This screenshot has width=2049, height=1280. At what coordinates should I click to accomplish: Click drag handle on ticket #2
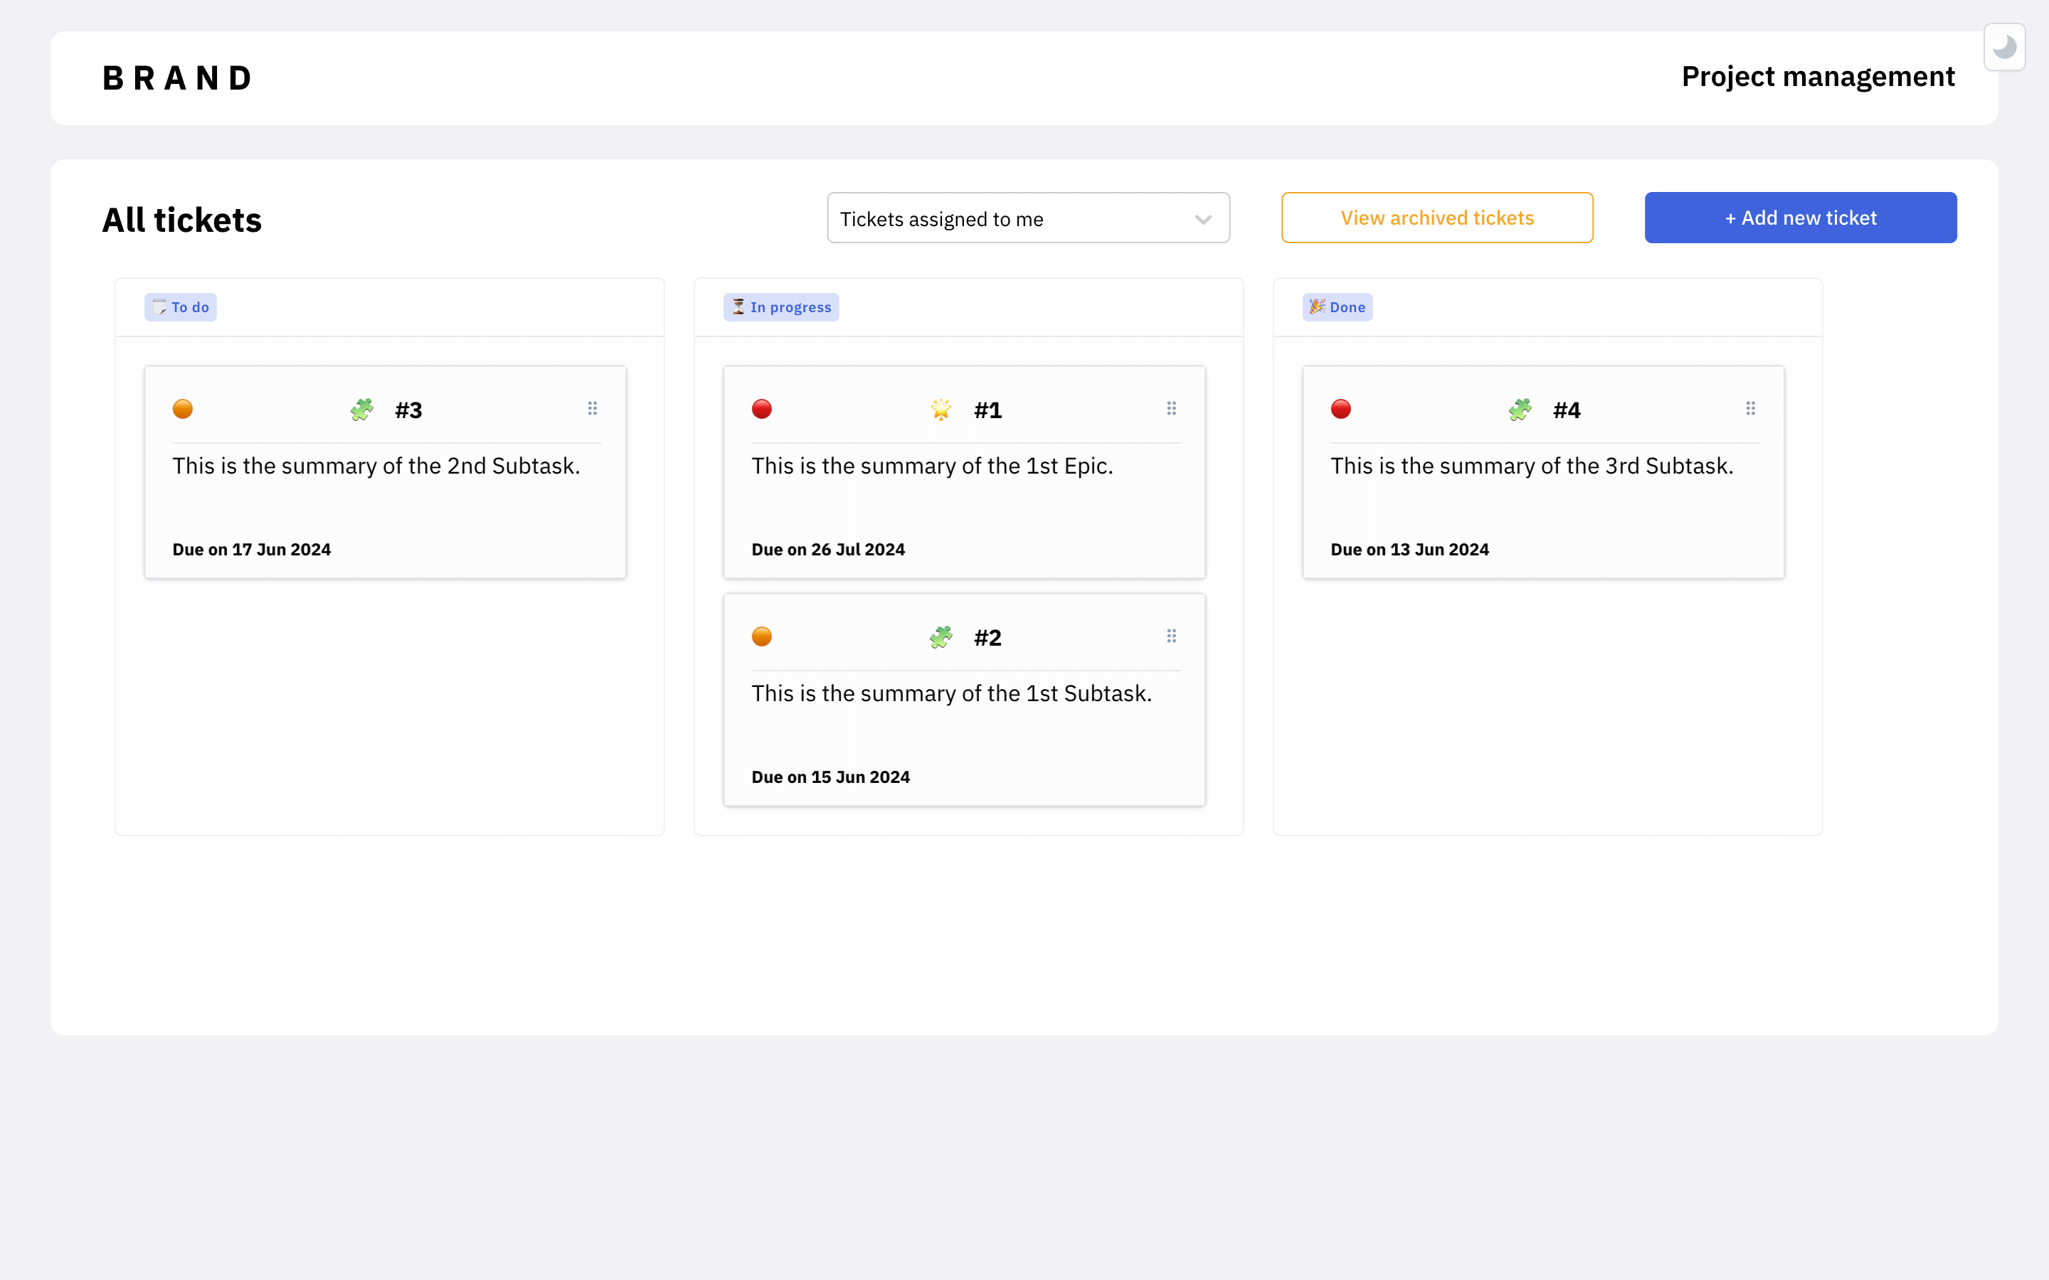click(x=1171, y=636)
